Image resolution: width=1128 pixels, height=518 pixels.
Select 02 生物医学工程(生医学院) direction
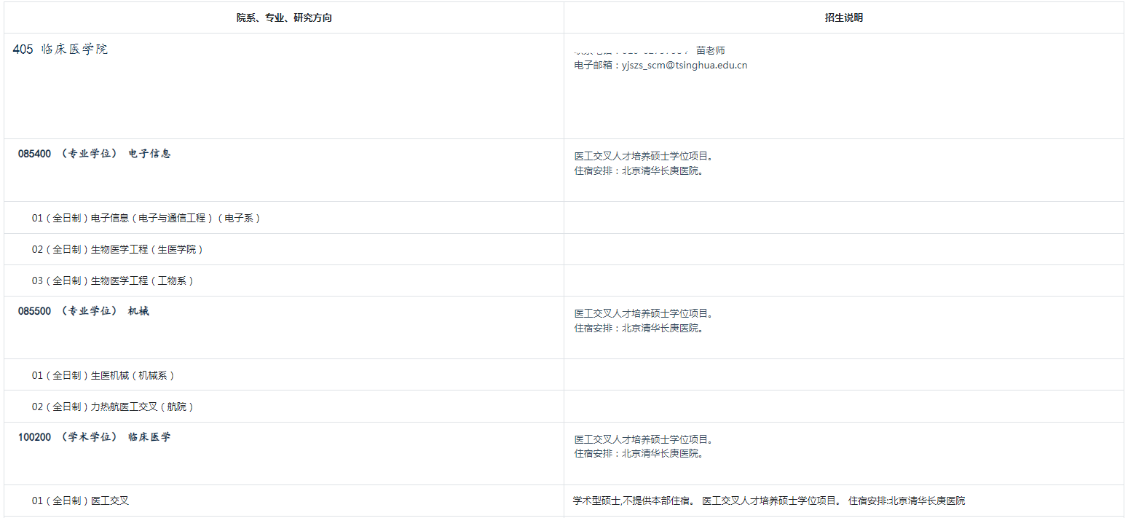[117, 249]
